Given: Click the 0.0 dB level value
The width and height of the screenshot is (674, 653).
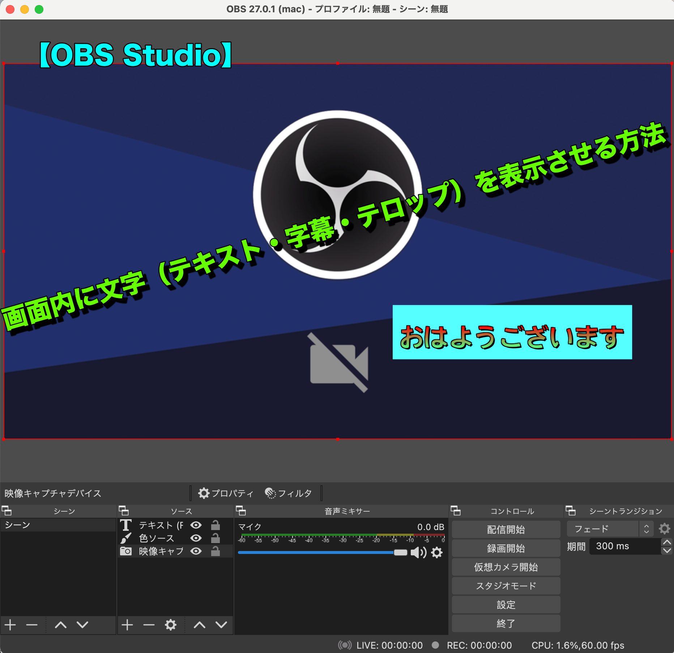Looking at the screenshot, I should [431, 527].
